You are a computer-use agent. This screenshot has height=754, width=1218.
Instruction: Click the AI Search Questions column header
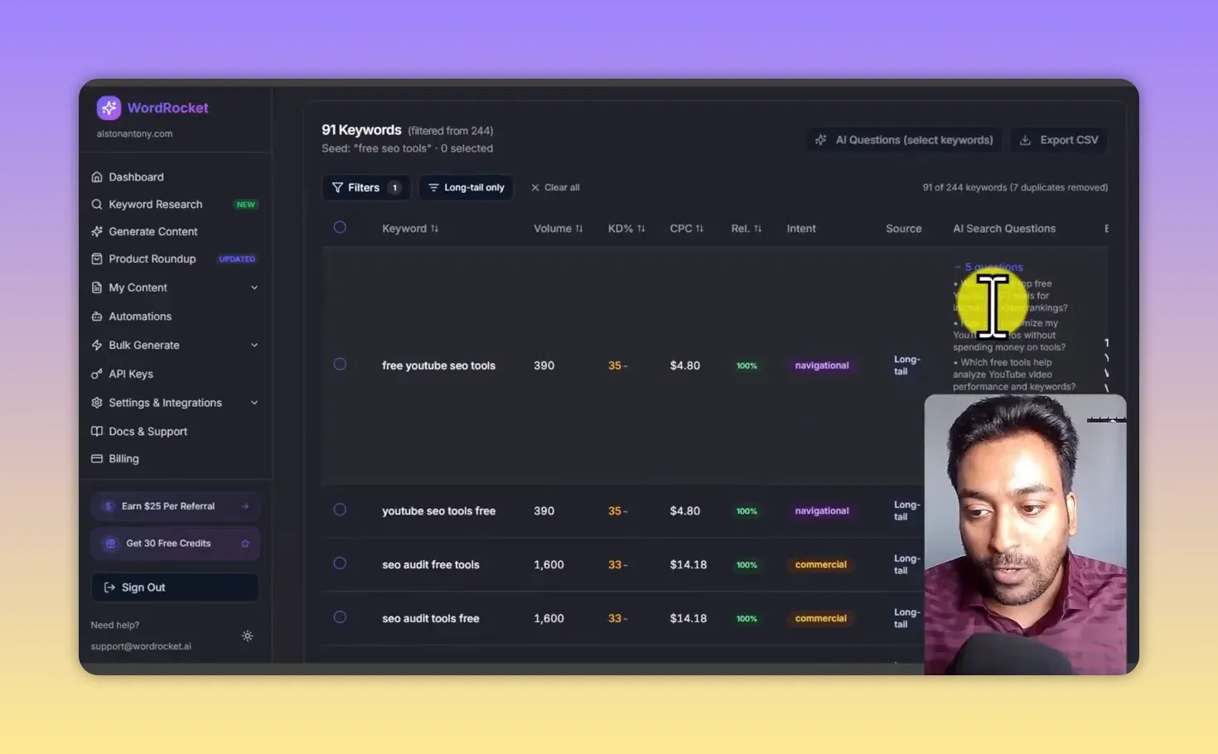pyautogui.click(x=1004, y=229)
